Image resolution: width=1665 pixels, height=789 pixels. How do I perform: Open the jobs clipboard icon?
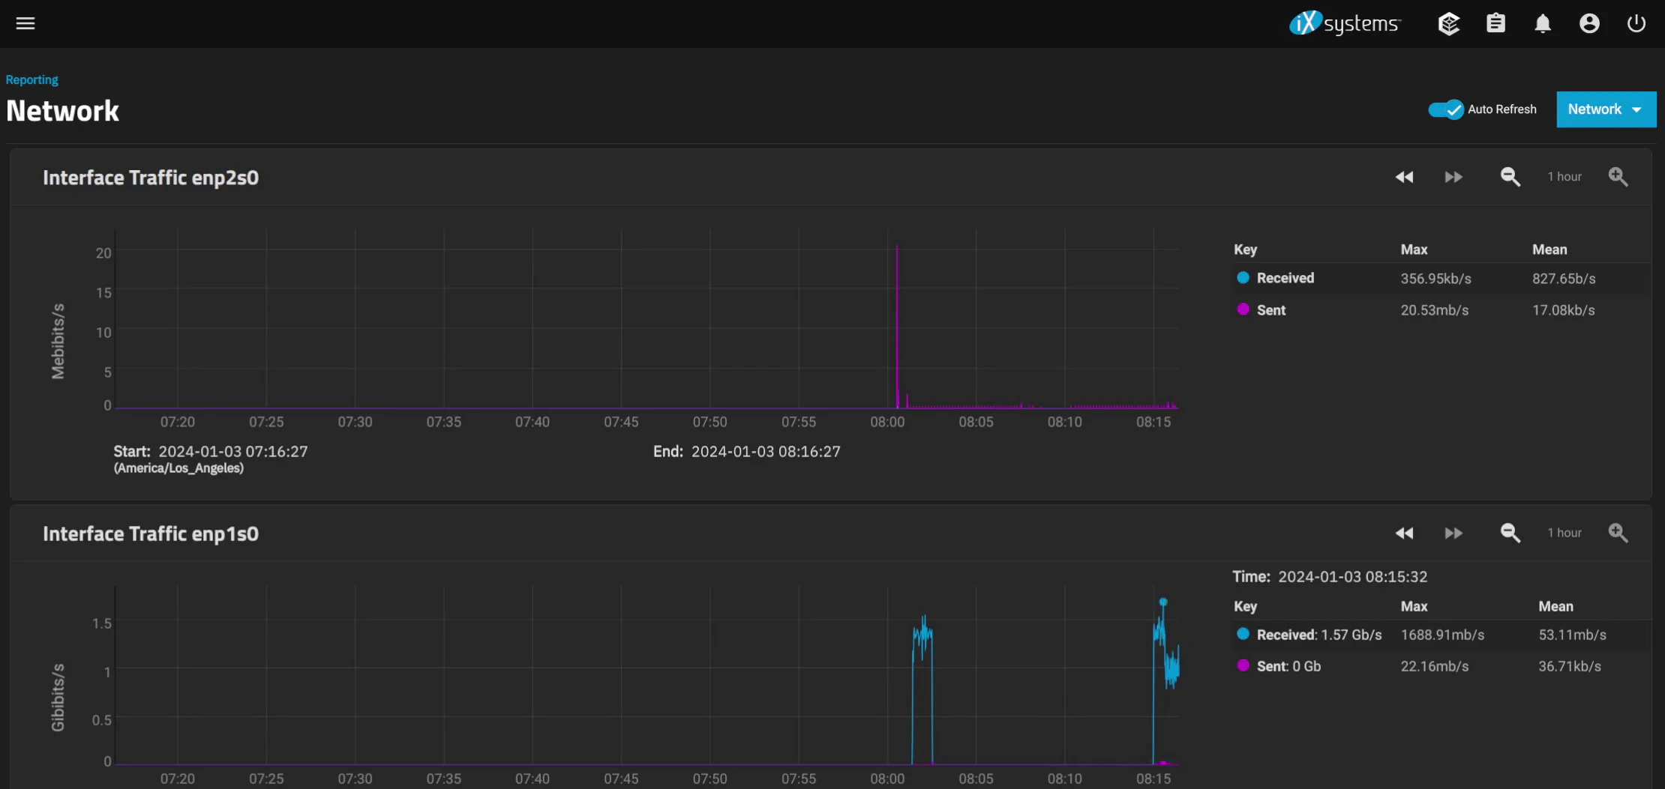(x=1495, y=23)
